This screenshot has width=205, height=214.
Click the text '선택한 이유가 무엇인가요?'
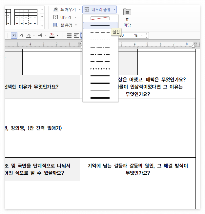pyautogui.click(x=32, y=87)
